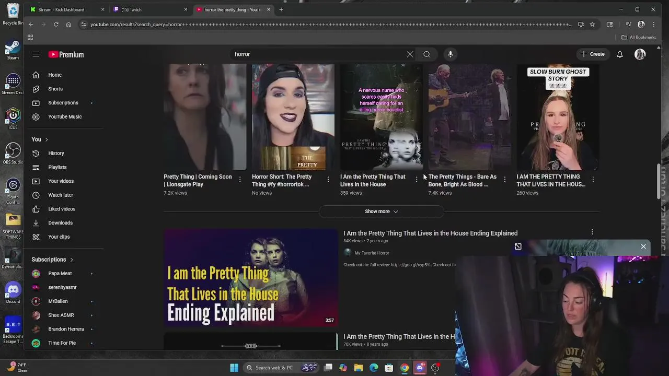669x376 pixels.
Task: Reload the YouTube page
Action: point(56,25)
